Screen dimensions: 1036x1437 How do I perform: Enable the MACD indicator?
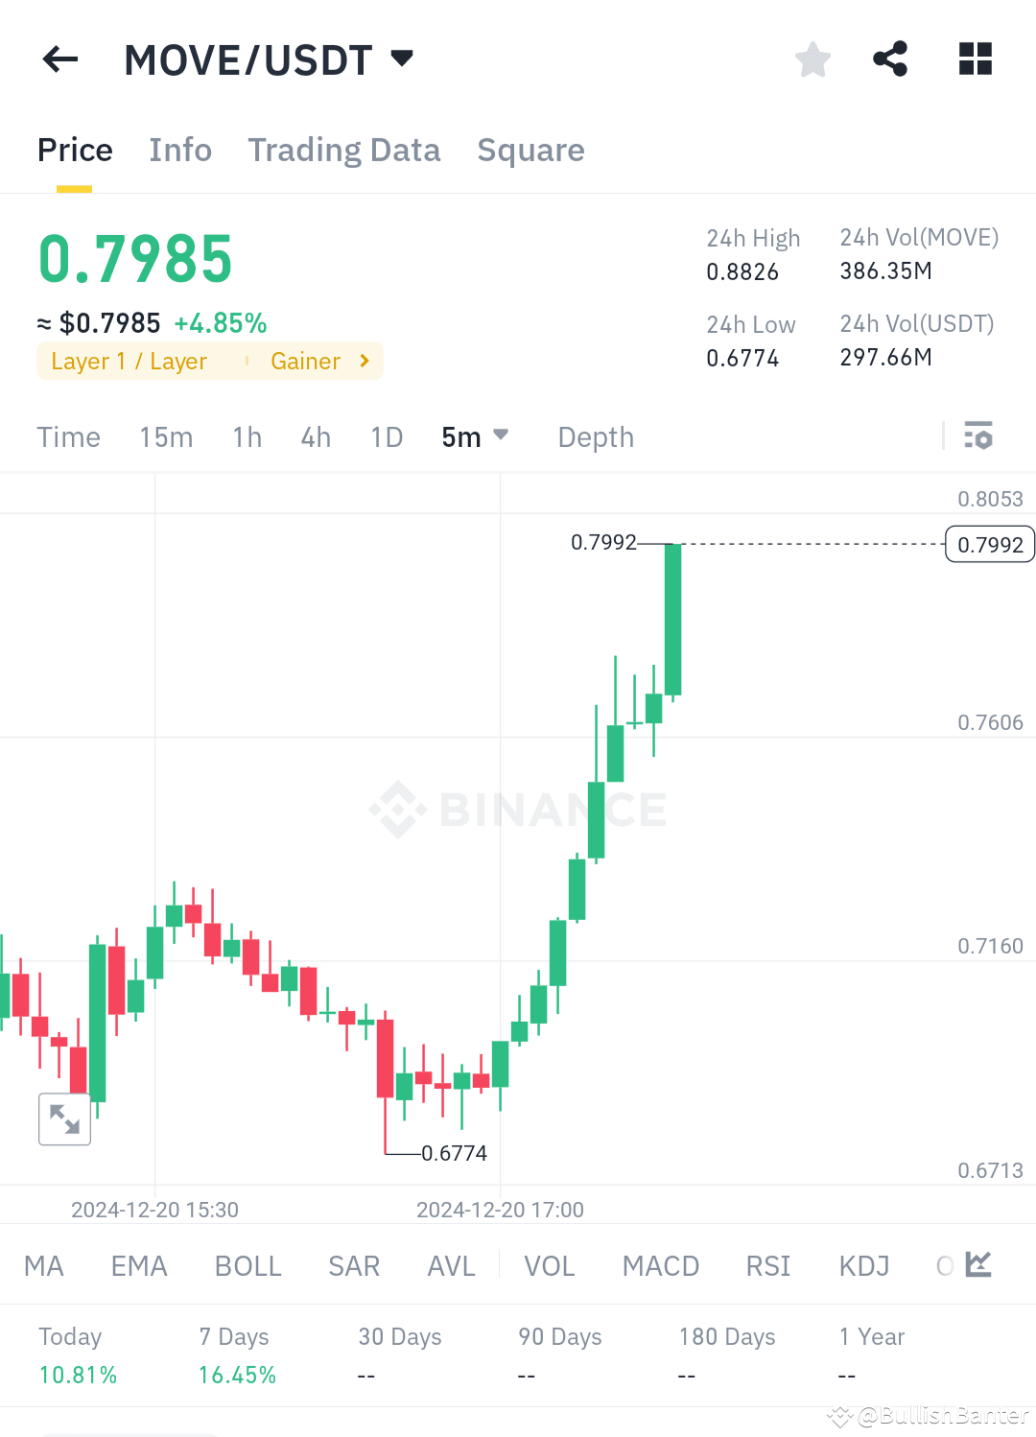coord(660,1266)
